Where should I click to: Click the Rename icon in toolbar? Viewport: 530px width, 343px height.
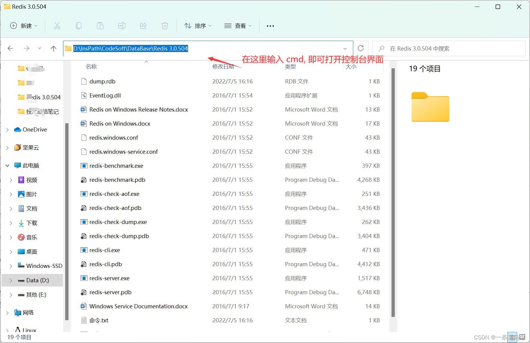(x=122, y=26)
